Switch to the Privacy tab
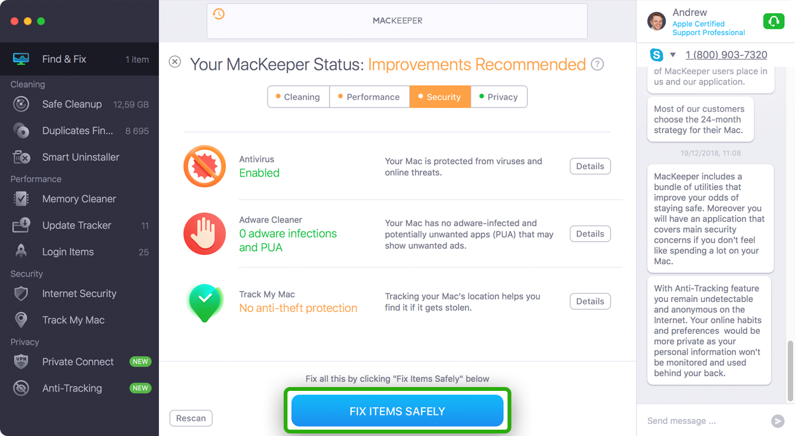Image resolution: width=795 pixels, height=436 pixels. (499, 97)
